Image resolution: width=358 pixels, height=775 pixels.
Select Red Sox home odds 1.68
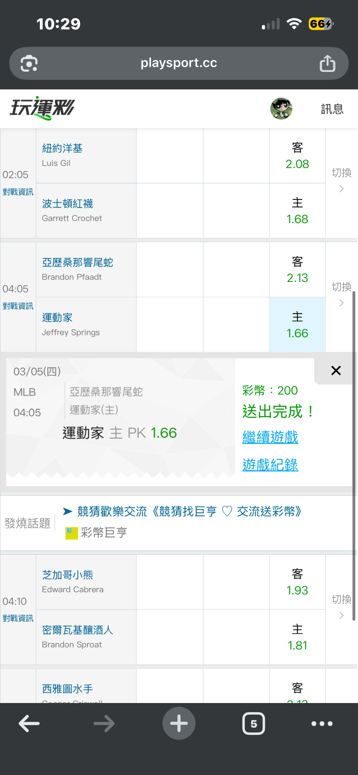tap(297, 211)
